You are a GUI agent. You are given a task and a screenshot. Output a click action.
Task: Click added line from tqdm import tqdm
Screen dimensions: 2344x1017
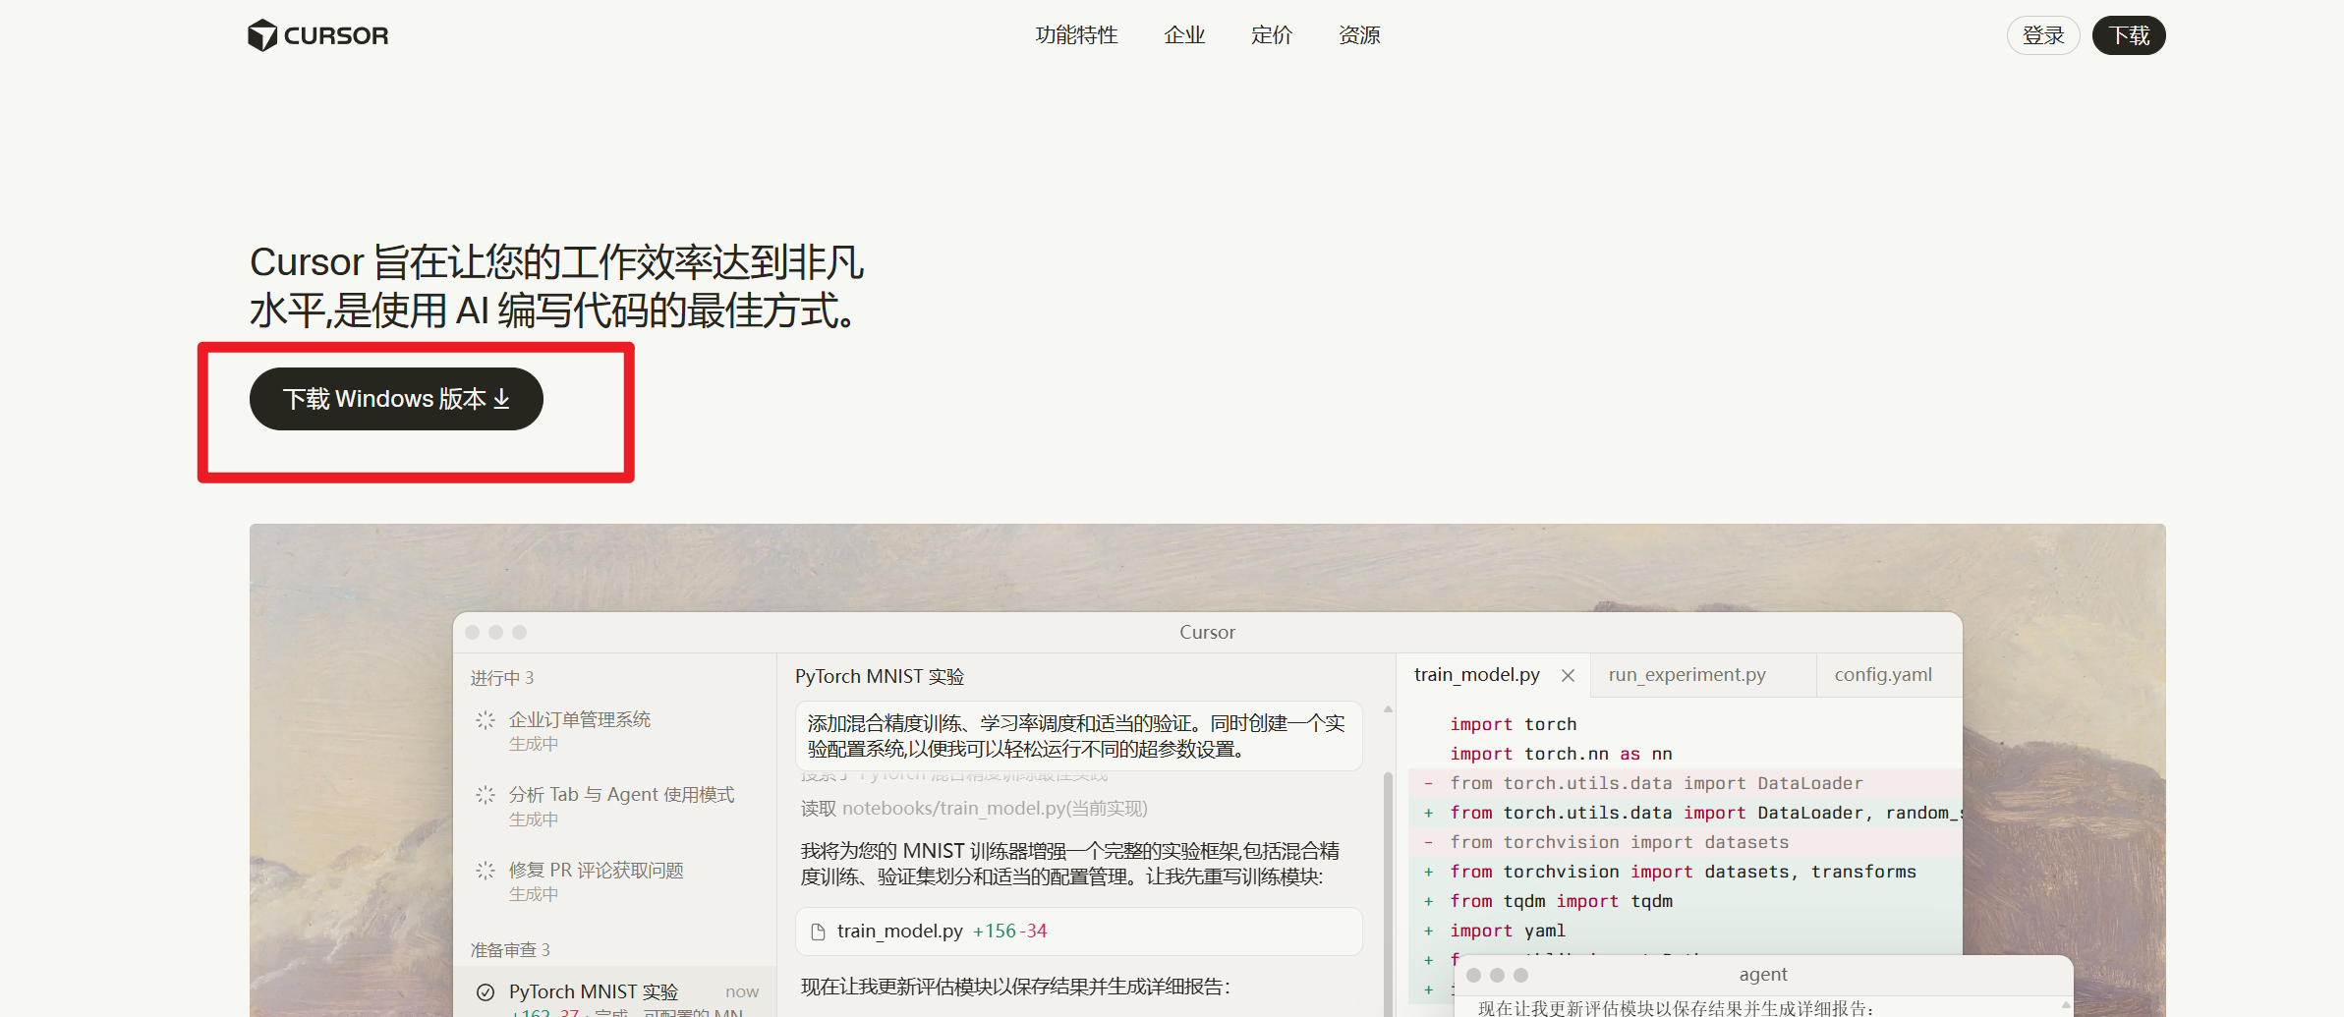(1561, 901)
